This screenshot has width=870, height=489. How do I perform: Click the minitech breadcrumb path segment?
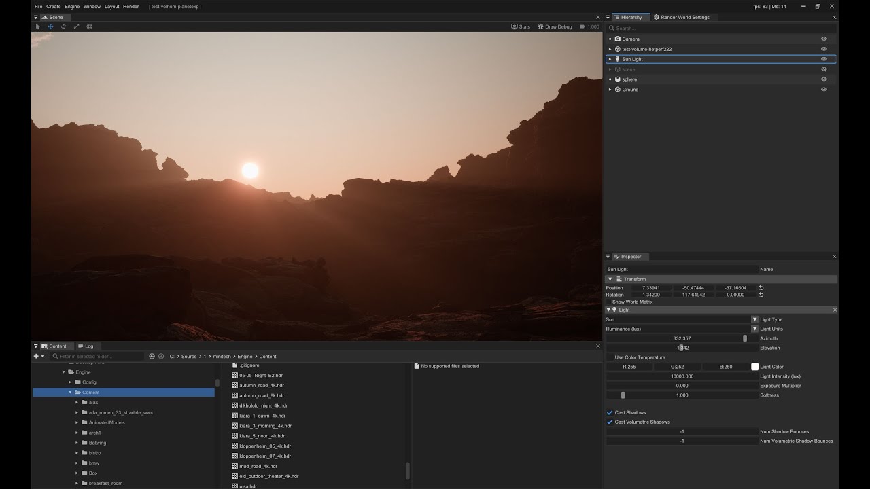222,356
